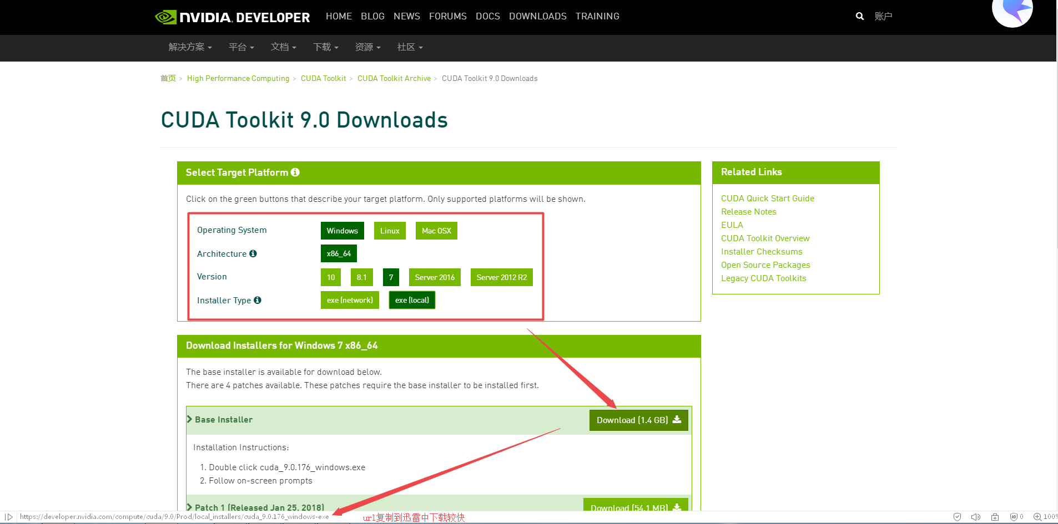
Task: Click the NVIDIA Developer logo
Action: 232,17
